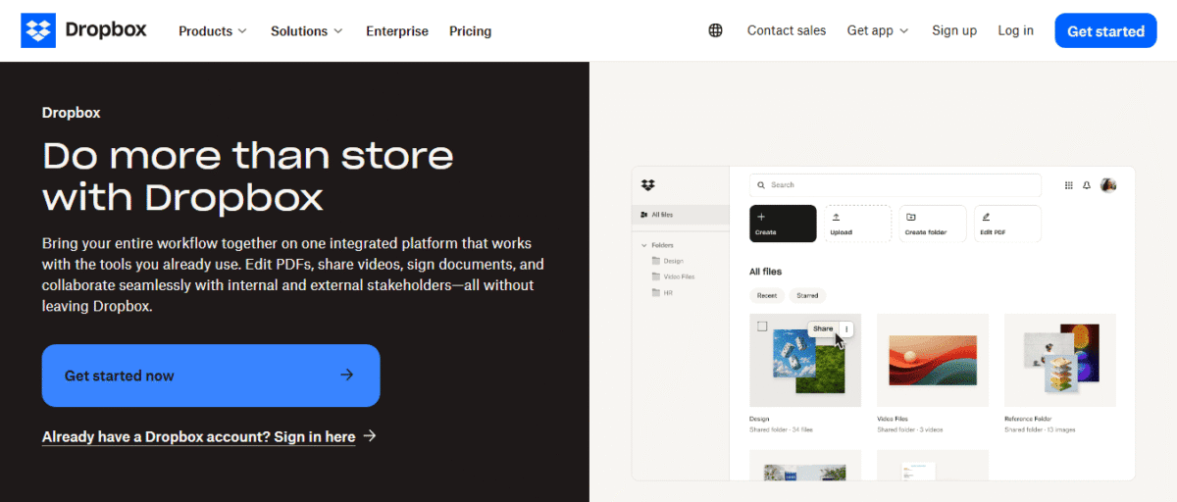The height and width of the screenshot is (502, 1177).
Task: Open the apps grid icon in preview
Action: coord(1069,184)
